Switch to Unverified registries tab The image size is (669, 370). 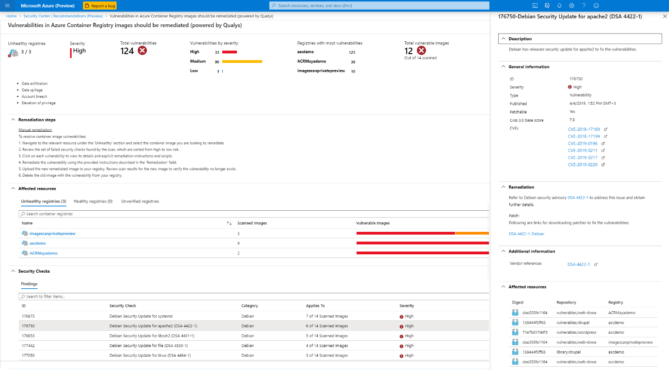pos(140,201)
